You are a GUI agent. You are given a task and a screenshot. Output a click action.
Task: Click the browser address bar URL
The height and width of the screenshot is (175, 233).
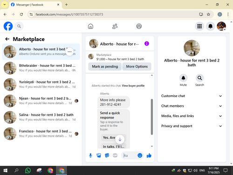click(69, 14)
